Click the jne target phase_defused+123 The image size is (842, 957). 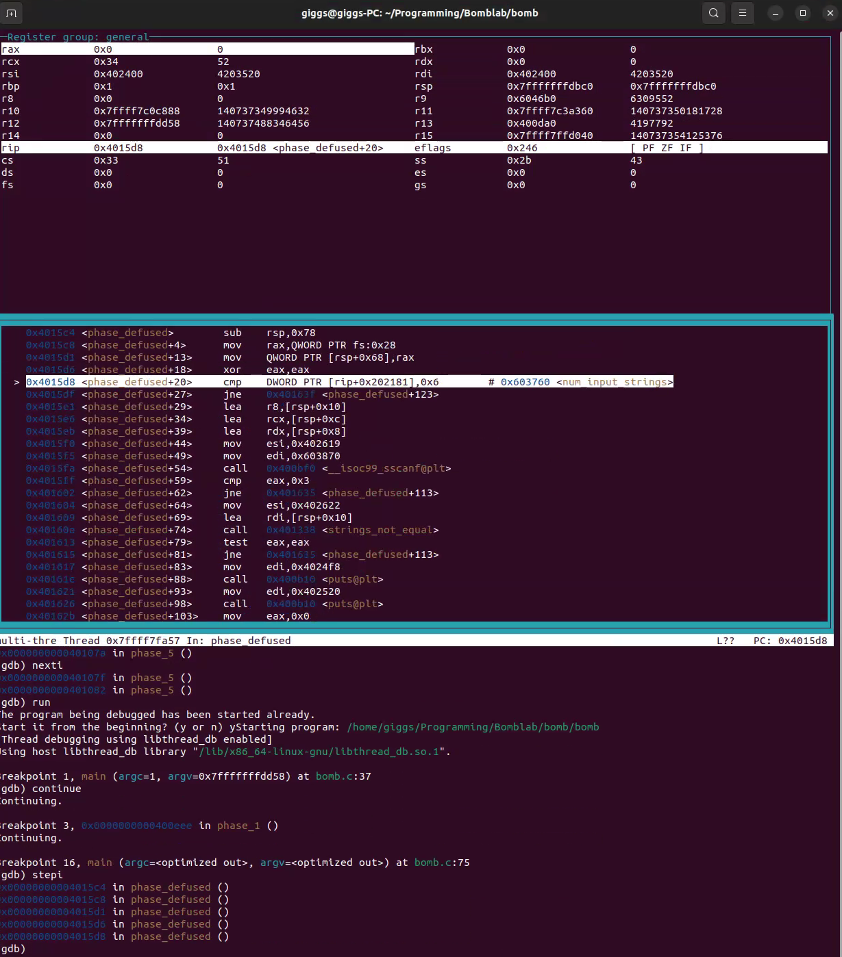coord(380,394)
